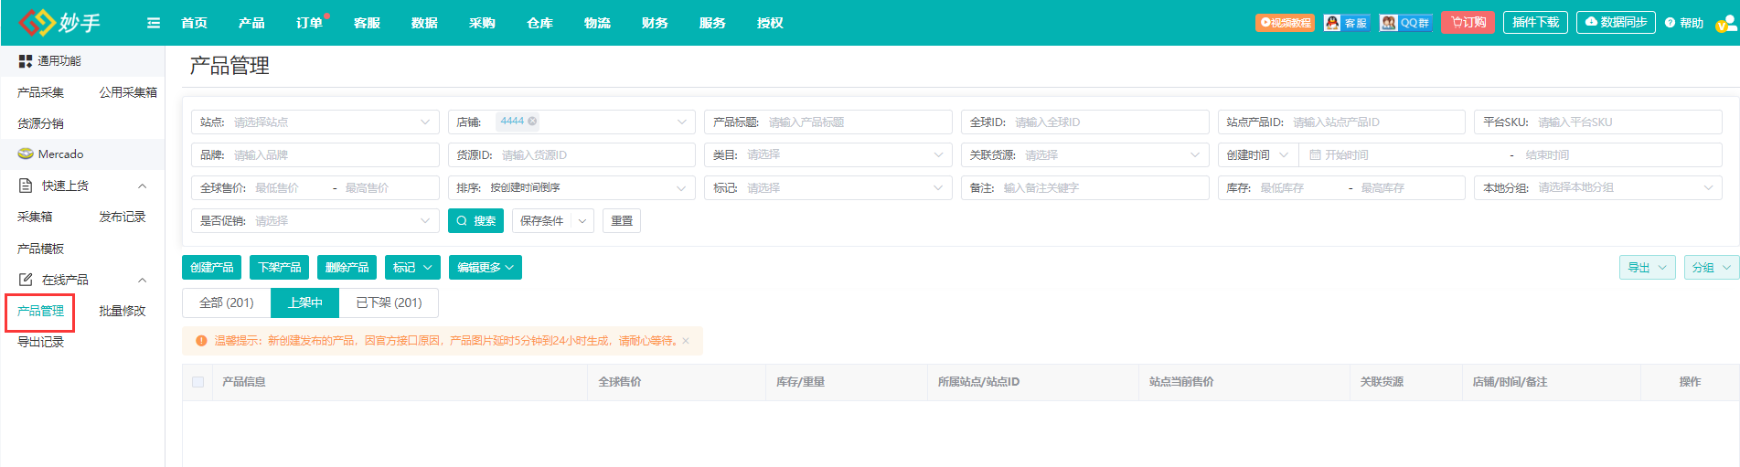Open the 订单 top menu
Screen dimensions: 1740x467
pyautogui.click(x=309, y=23)
